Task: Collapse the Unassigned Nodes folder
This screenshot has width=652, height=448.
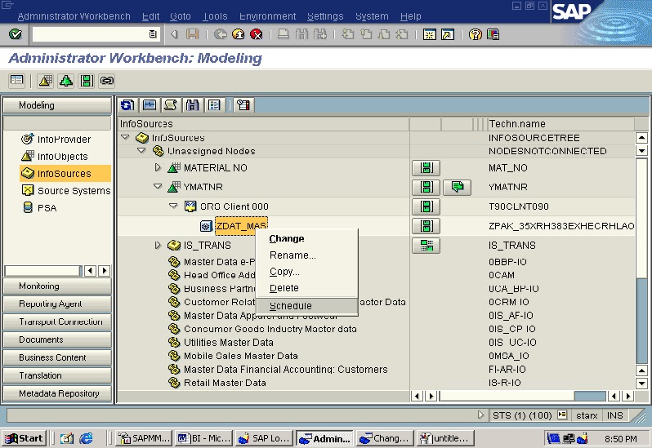Action: click(141, 150)
